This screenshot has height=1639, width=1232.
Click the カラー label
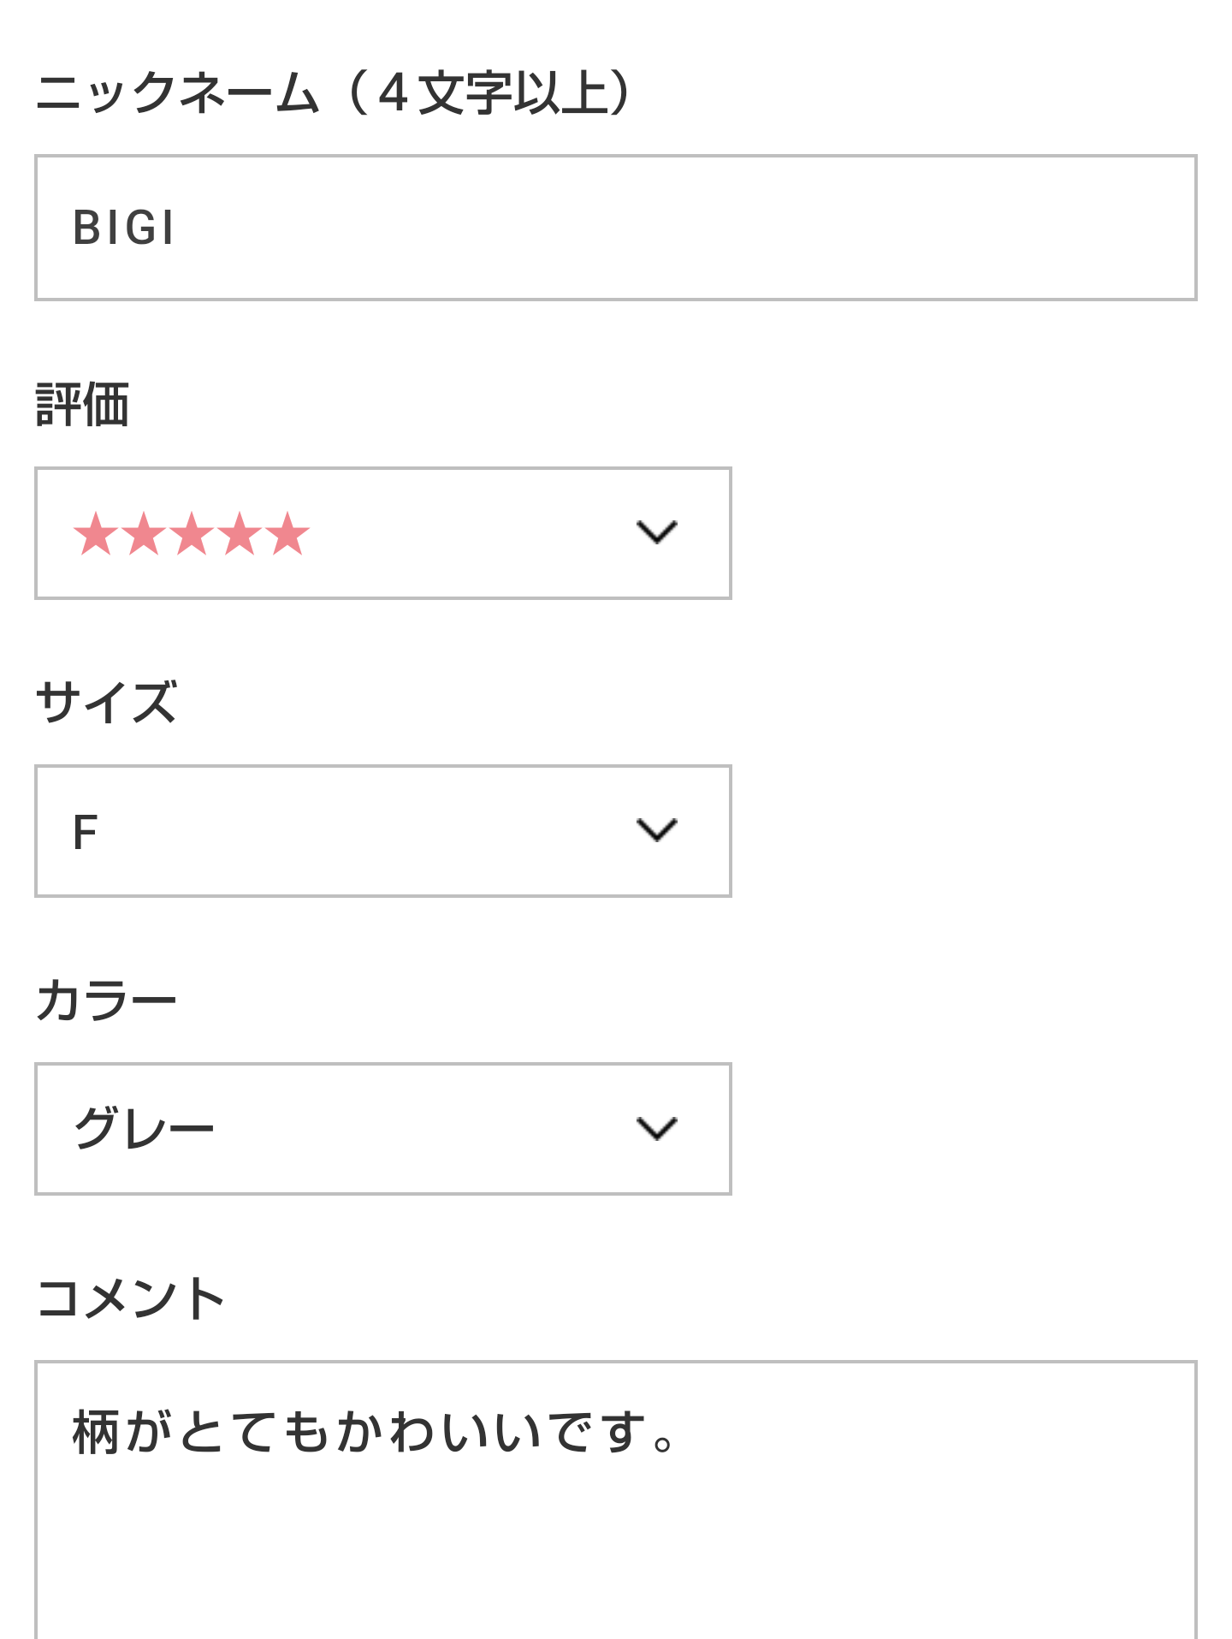click(x=106, y=1000)
